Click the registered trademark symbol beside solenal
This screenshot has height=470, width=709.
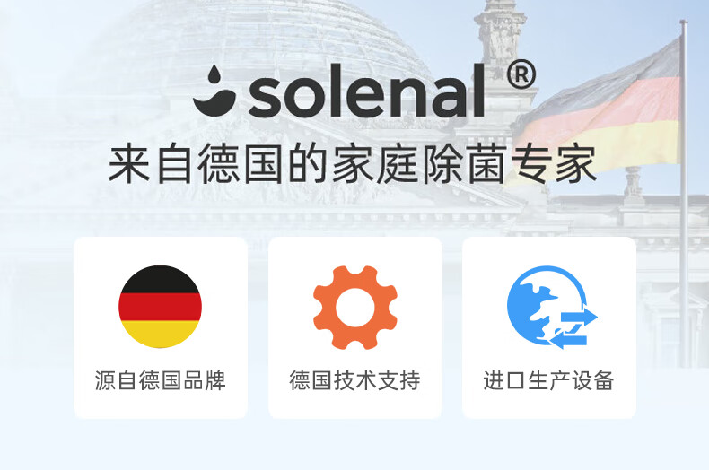point(521,75)
